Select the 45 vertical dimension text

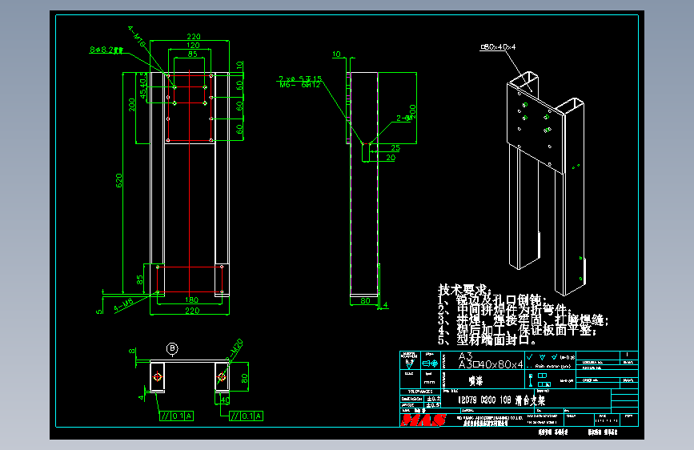142,94
